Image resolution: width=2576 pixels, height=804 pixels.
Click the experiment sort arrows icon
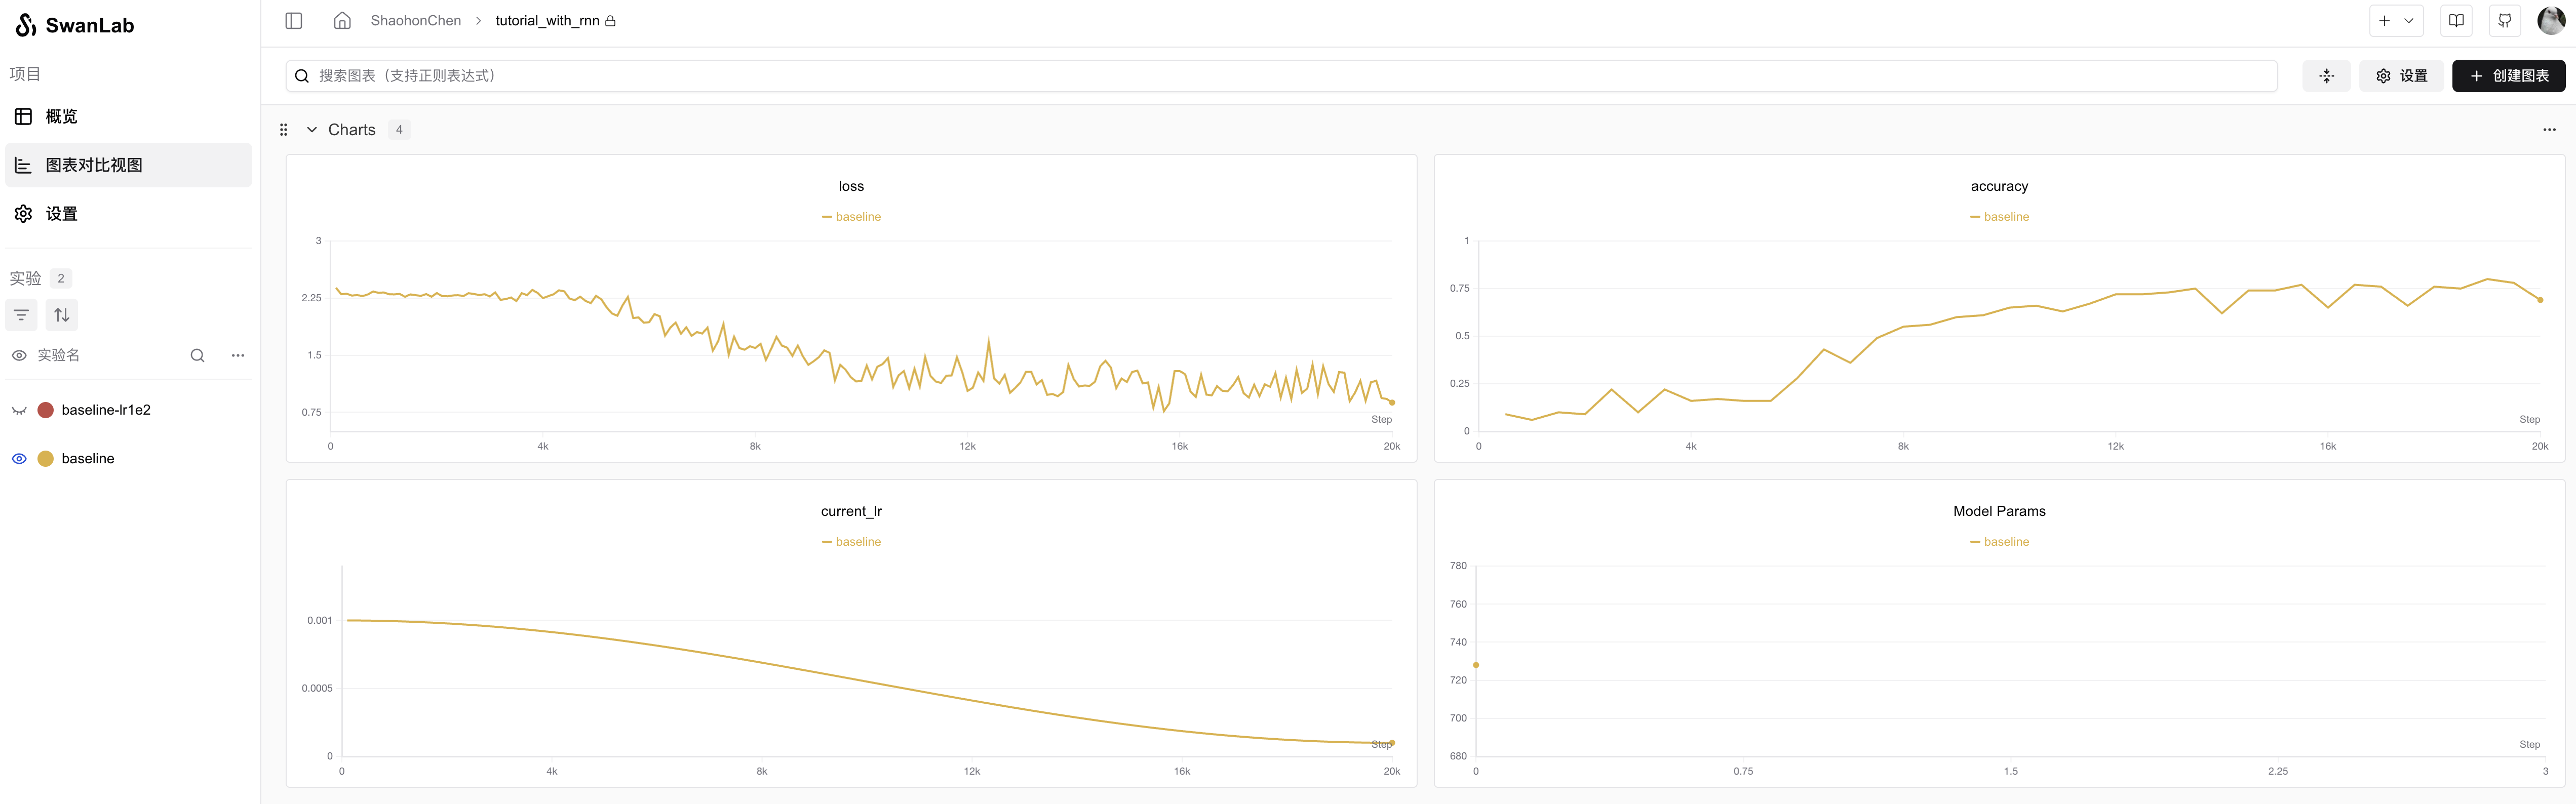pos(62,315)
